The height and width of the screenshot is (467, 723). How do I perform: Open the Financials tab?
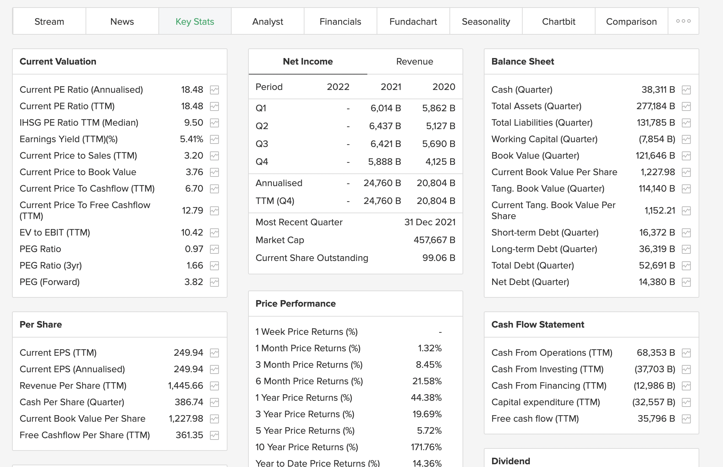pos(340,22)
